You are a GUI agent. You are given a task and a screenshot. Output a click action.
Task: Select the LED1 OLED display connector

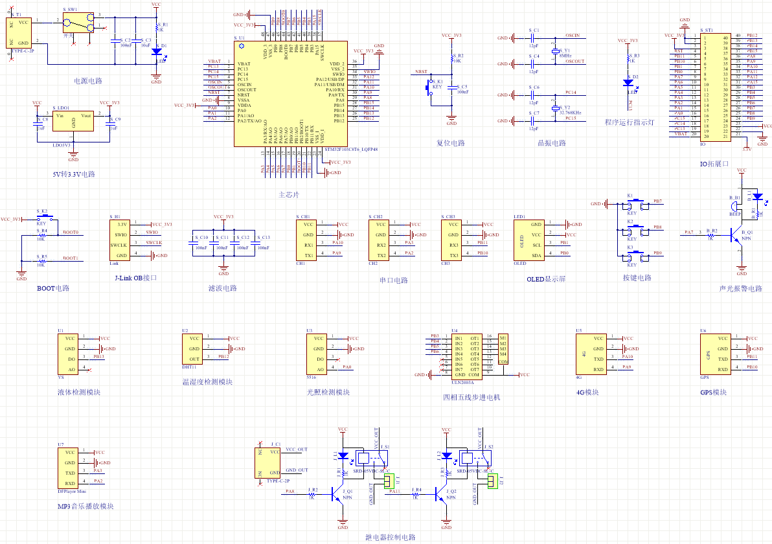coord(528,240)
